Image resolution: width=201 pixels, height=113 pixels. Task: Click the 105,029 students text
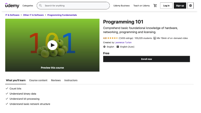(x=143, y=38)
